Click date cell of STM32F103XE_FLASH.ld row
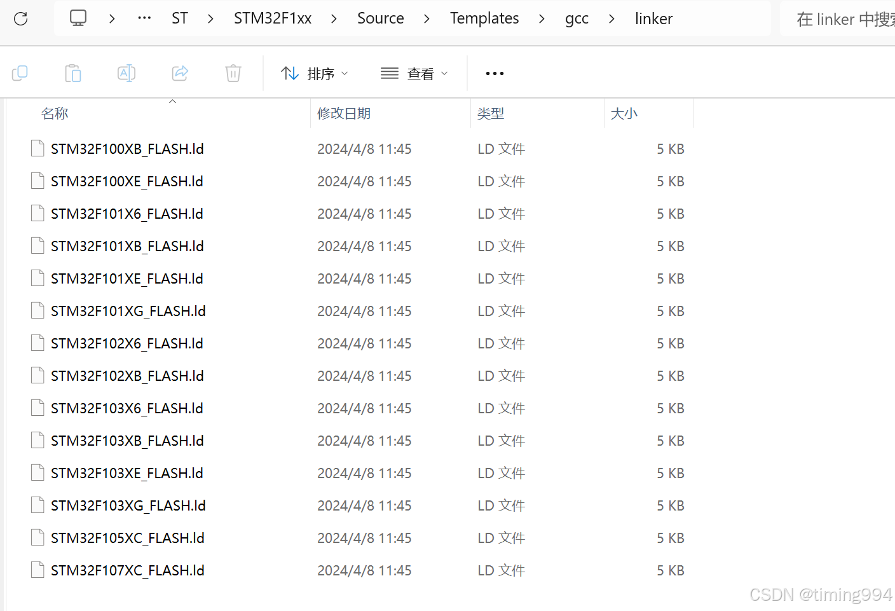895x611 pixels. point(364,473)
